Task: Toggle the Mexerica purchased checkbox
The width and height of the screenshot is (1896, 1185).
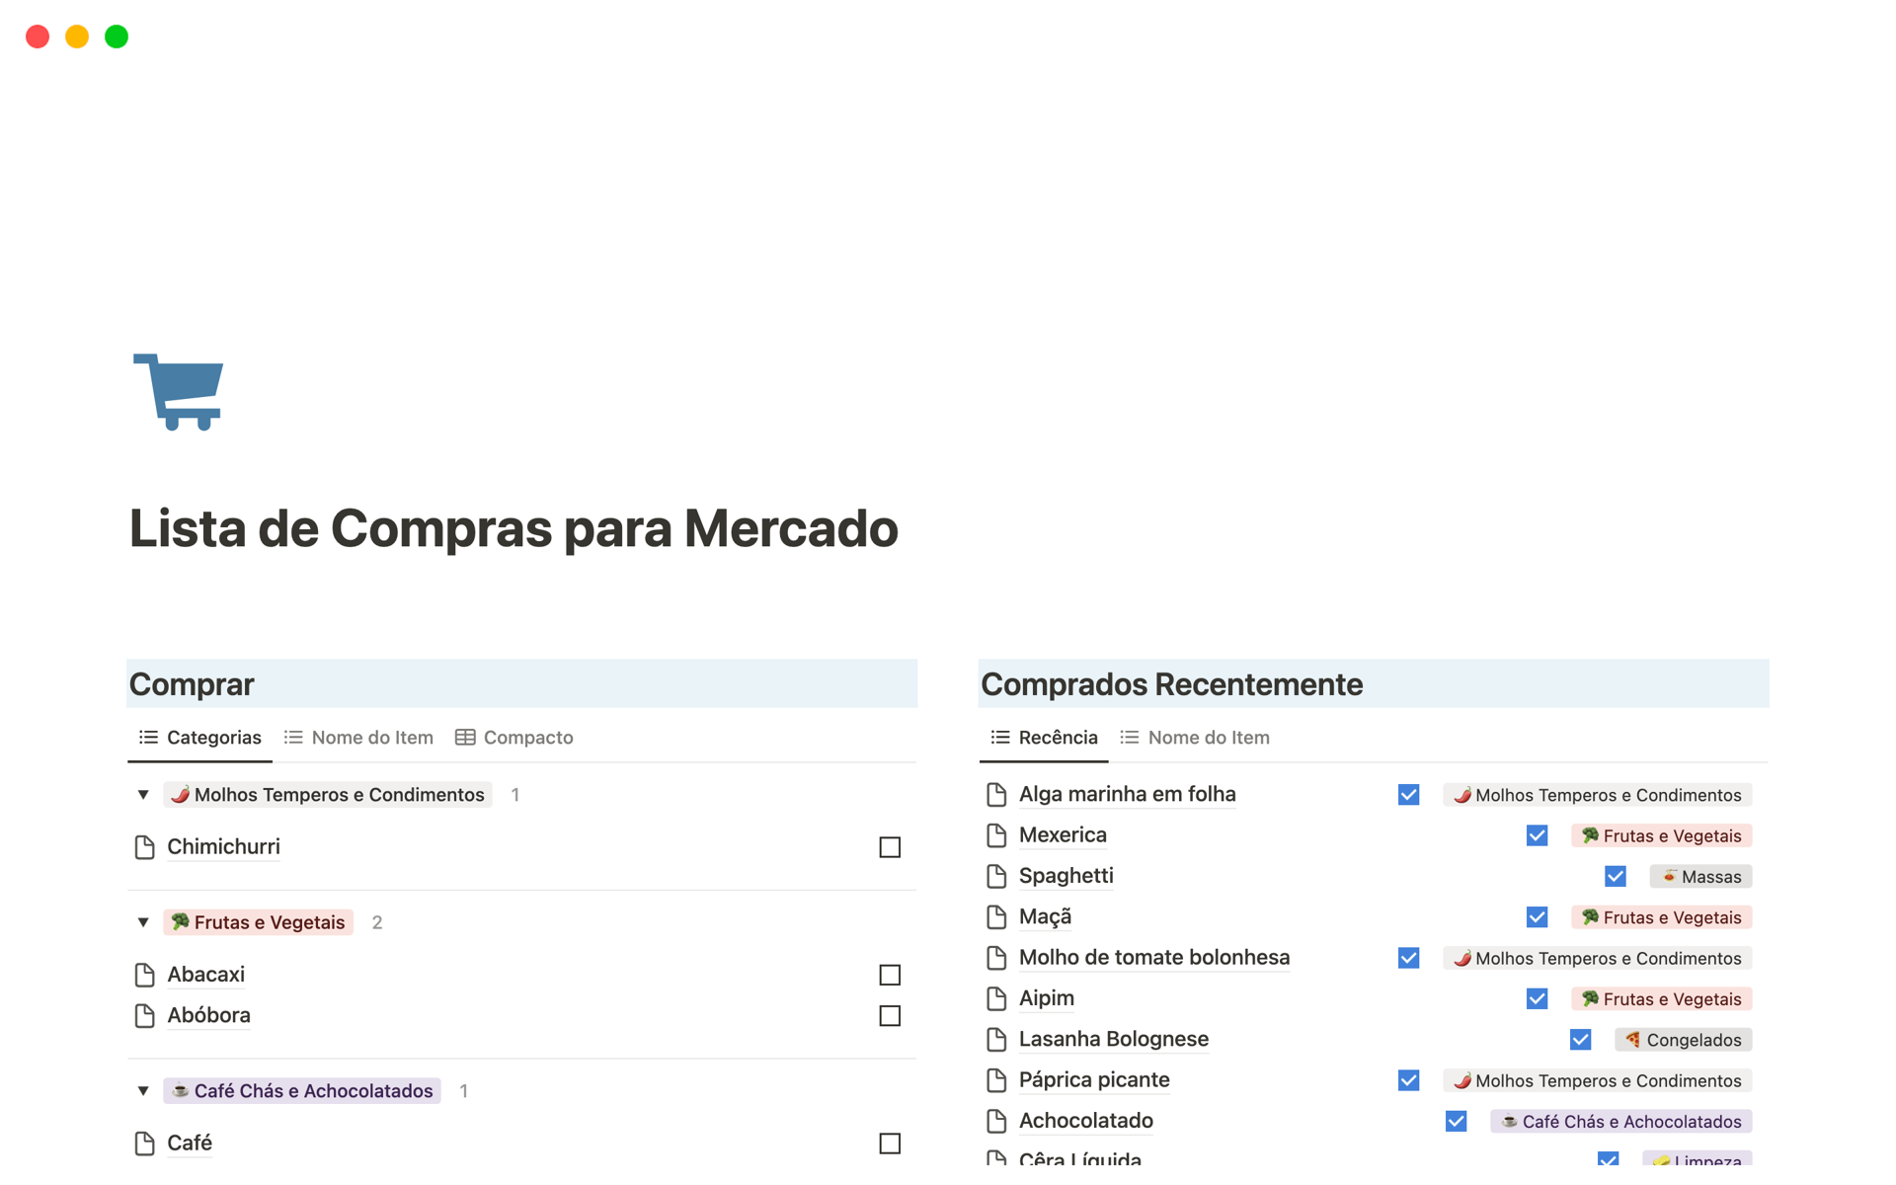Action: (1535, 835)
